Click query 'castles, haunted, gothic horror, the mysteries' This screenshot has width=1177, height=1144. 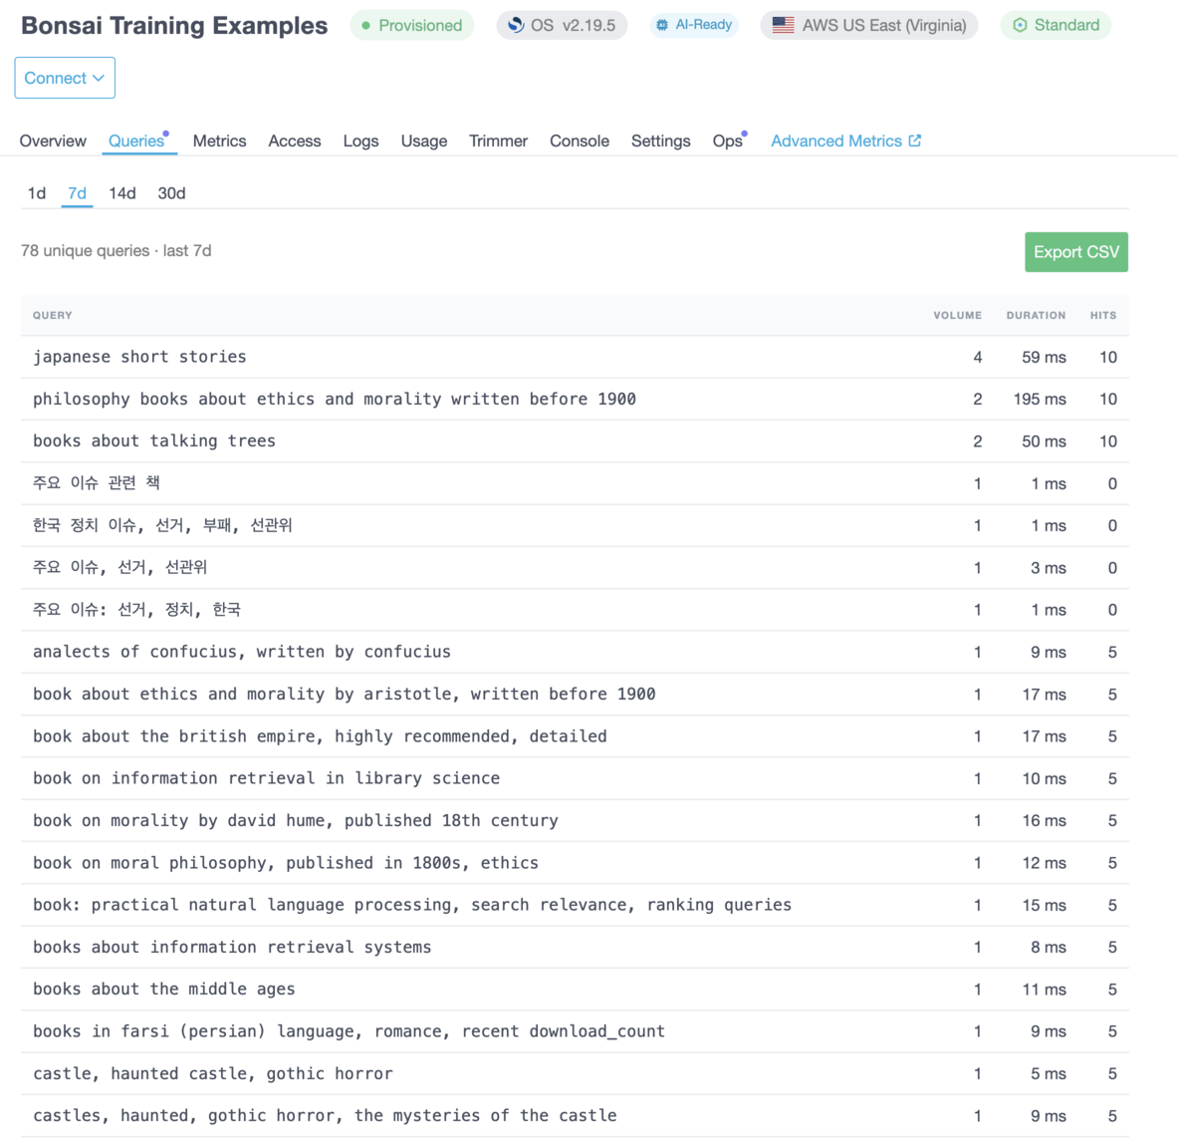tap(325, 1115)
